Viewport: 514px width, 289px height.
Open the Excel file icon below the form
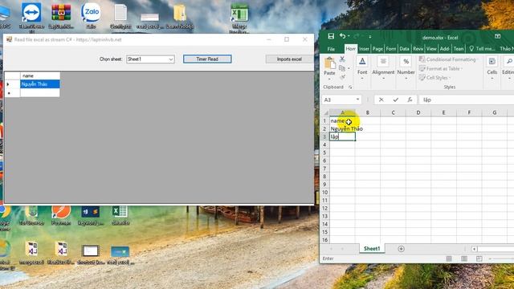pyautogui.click(x=120, y=216)
